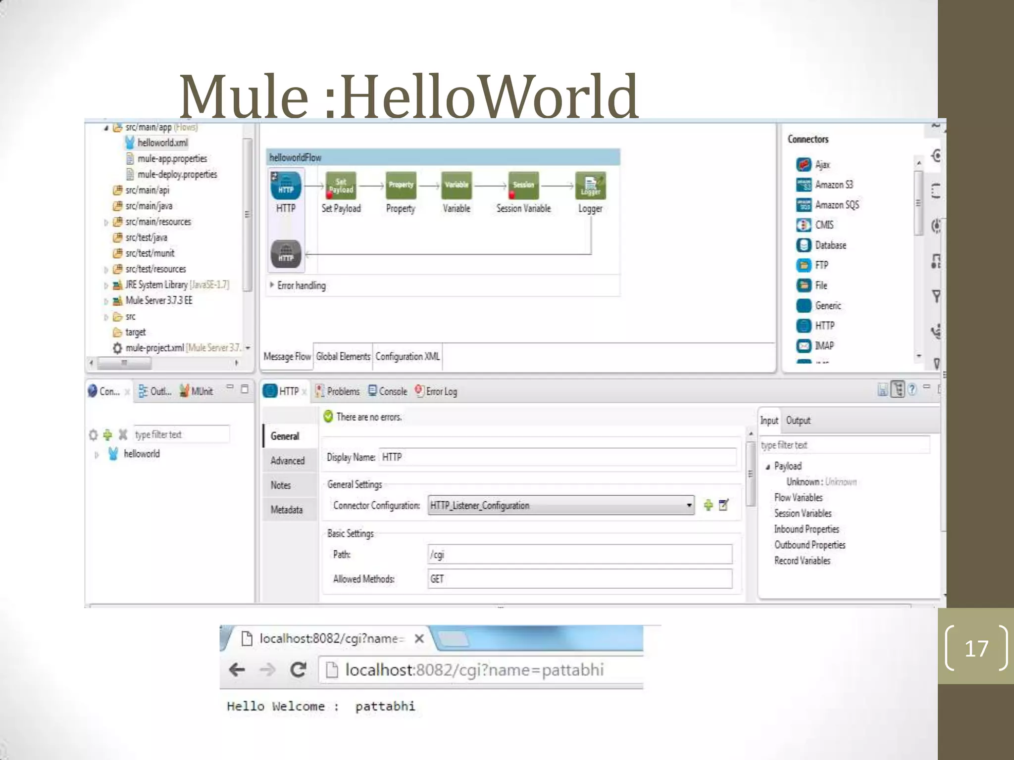1014x760 pixels.
Task: Expand the helloworld connection node
Action: (x=97, y=454)
